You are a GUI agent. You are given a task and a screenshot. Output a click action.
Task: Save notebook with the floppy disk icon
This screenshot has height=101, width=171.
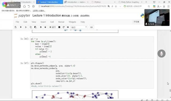(x=16, y=27)
